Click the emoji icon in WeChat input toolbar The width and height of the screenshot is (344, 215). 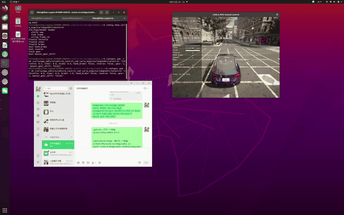[x=78, y=162]
